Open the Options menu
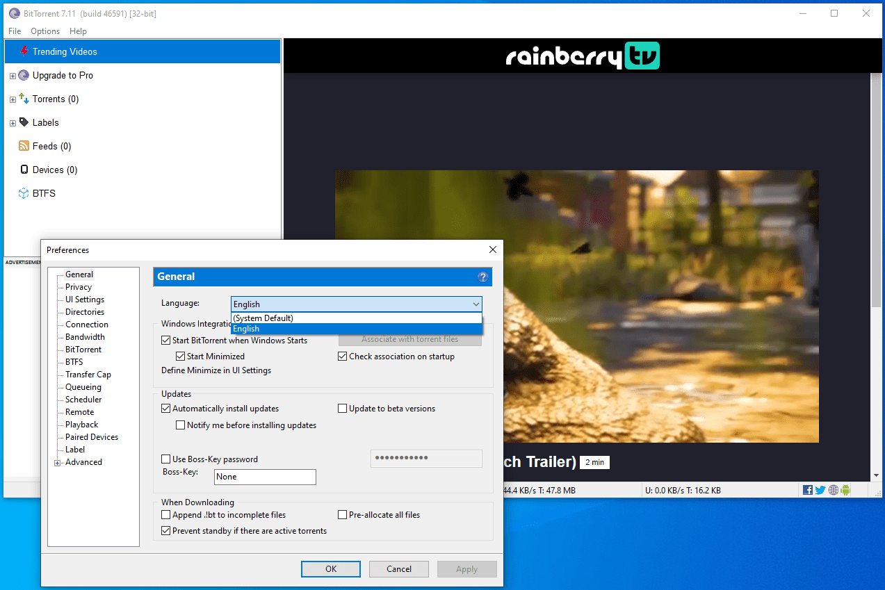The height and width of the screenshot is (590, 885). coord(45,31)
